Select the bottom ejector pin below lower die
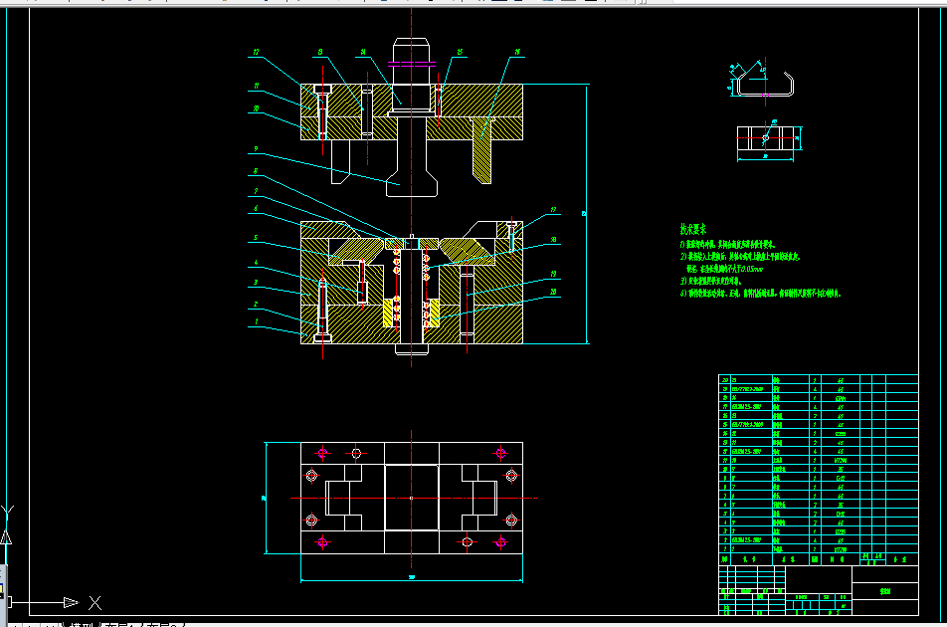This screenshot has width=947, height=627. click(411, 349)
